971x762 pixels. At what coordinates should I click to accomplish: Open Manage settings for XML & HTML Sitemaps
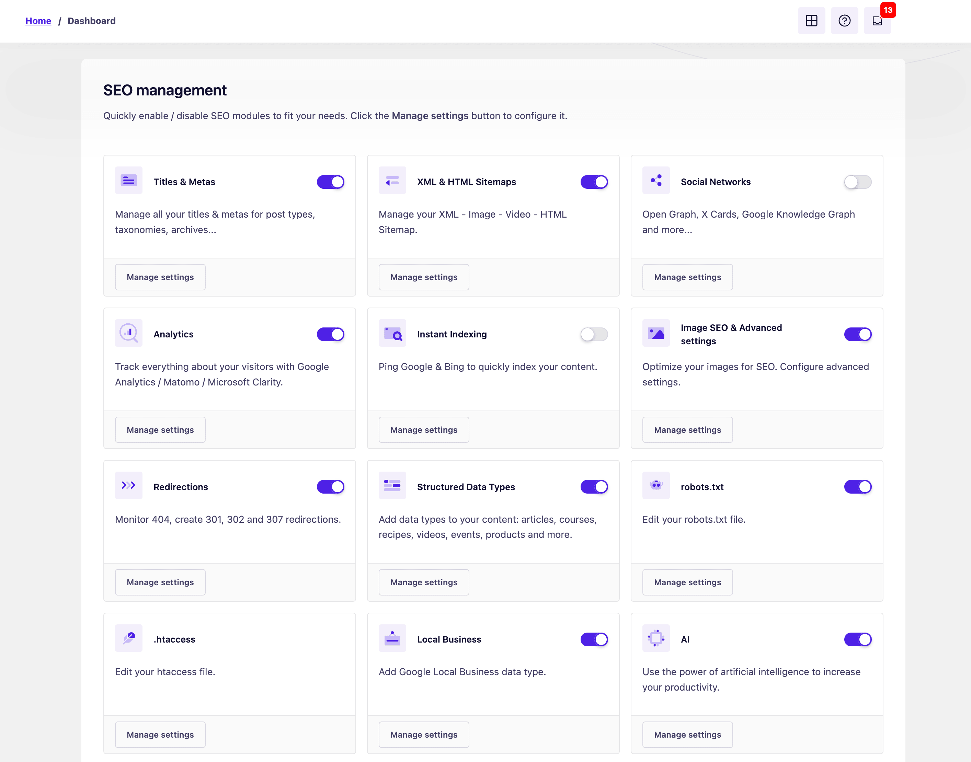423,277
